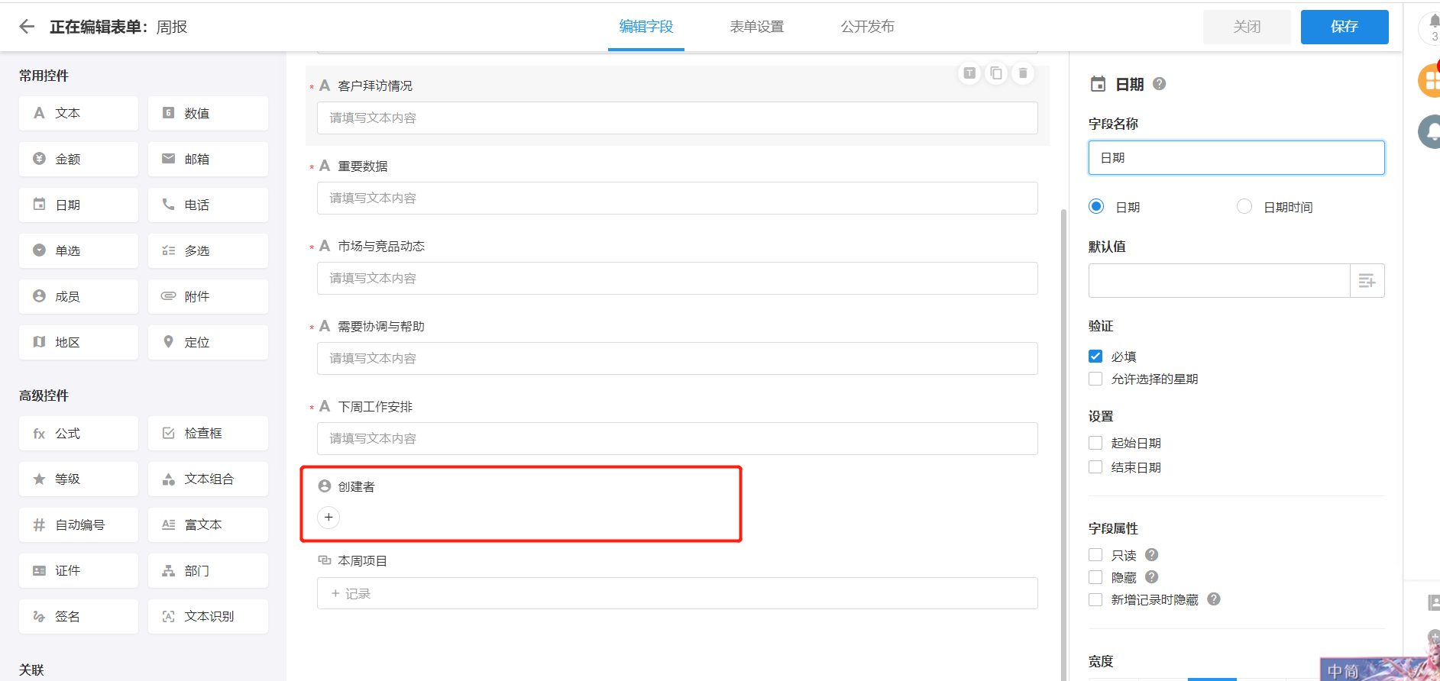Enable the 起始日期 checkbox
The height and width of the screenshot is (681, 1440).
(1095, 443)
